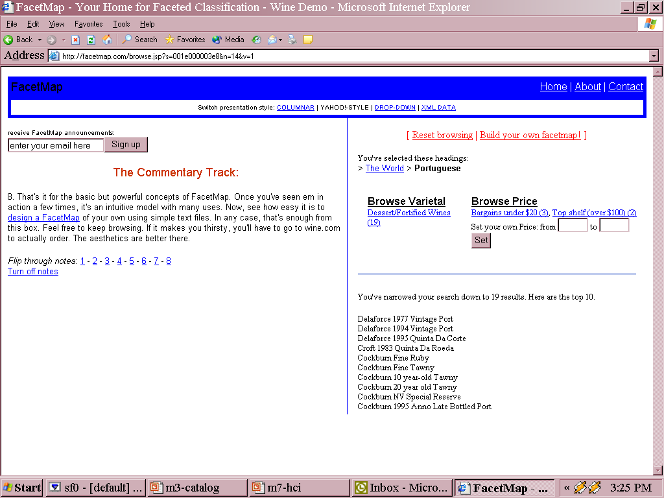Screen dimensions: 664x498
Task: Open the View menu
Action: (57, 24)
